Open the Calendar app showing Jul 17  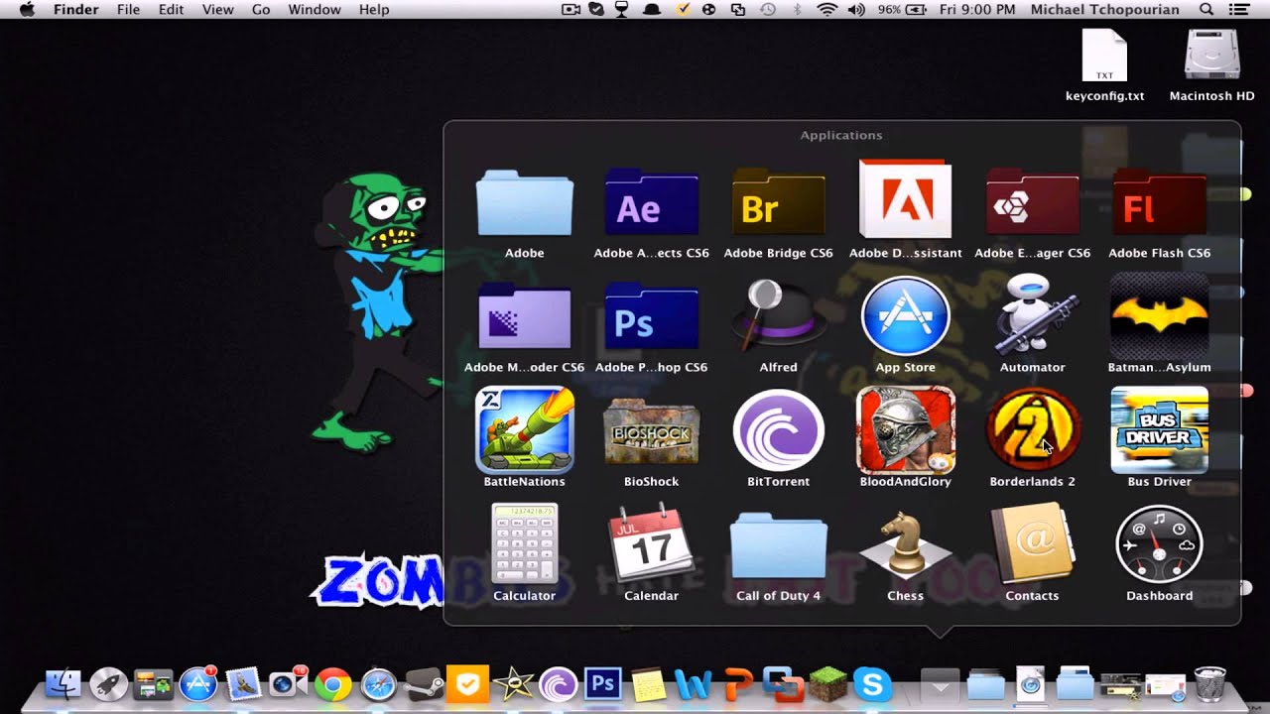pyautogui.click(x=651, y=543)
